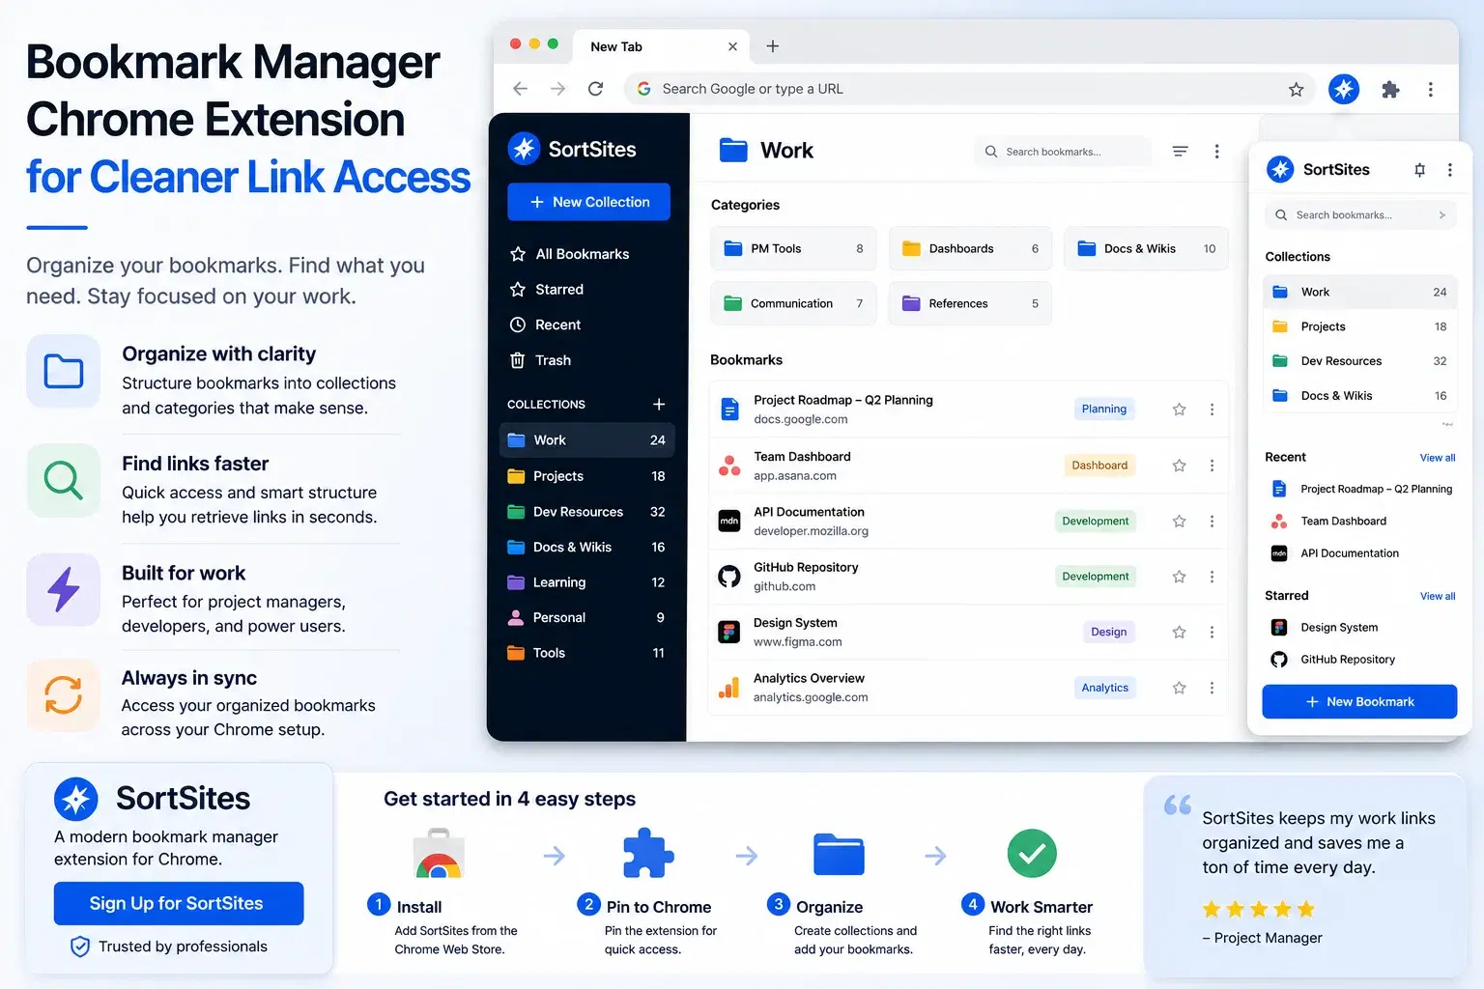1484x989 pixels.
Task: Click the SortSites logo in the dark sidebar
Action: coord(572,149)
